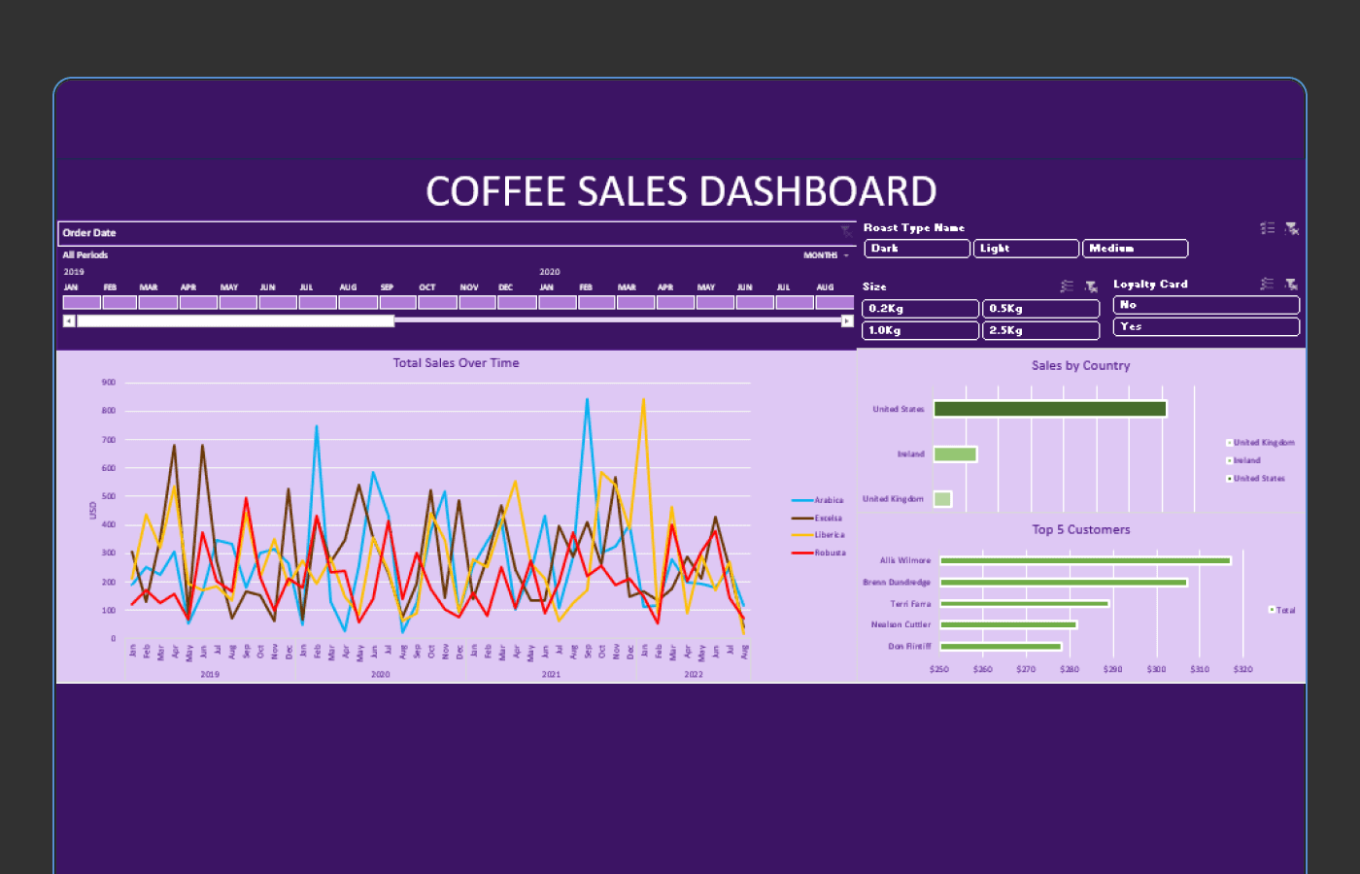Image resolution: width=1360 pixels, height=874 pixels.
Task: Click the Total legend entry in customers chart
Action: coord(1282,610)
